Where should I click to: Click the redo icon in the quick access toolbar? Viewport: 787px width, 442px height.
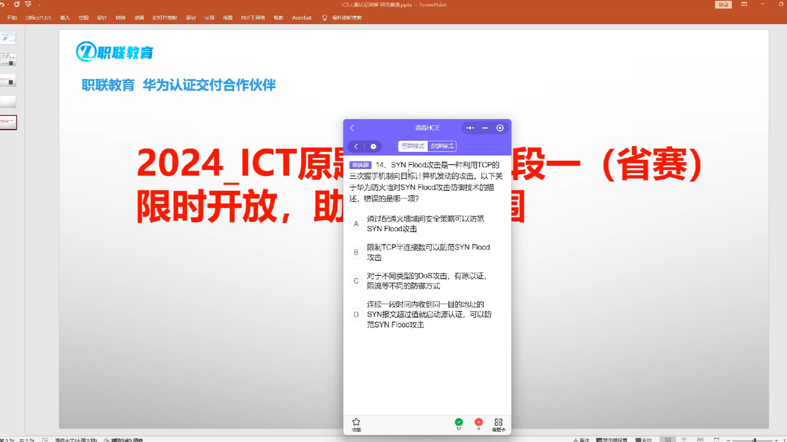pyautogui.click(x=17, y=4)
